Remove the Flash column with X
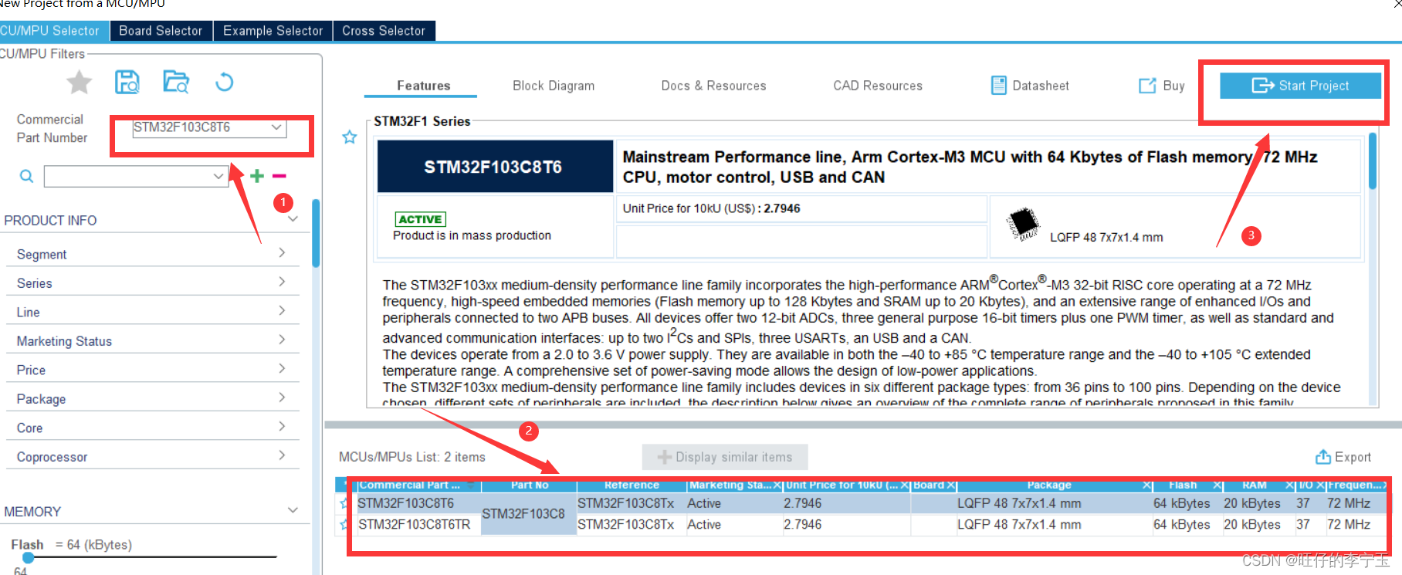The image size is (1402, 575). (1217, 485)
